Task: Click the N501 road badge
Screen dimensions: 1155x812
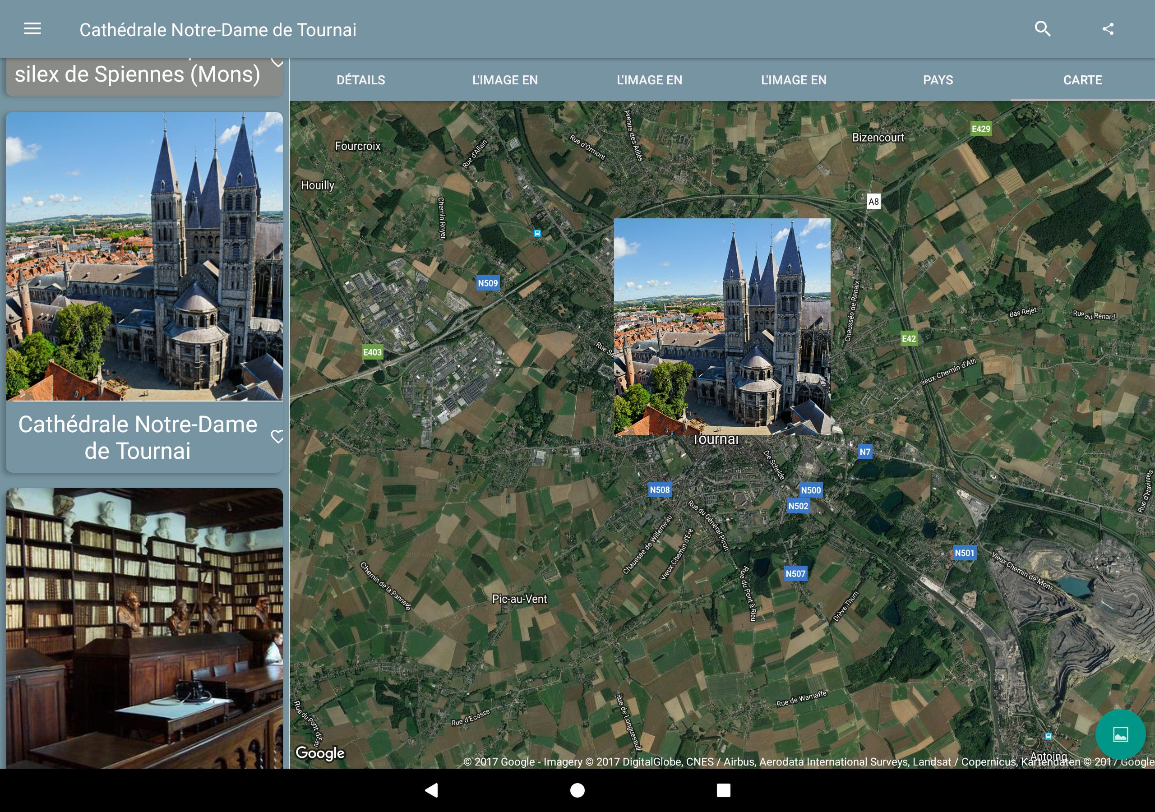Action: pos(964,553)
